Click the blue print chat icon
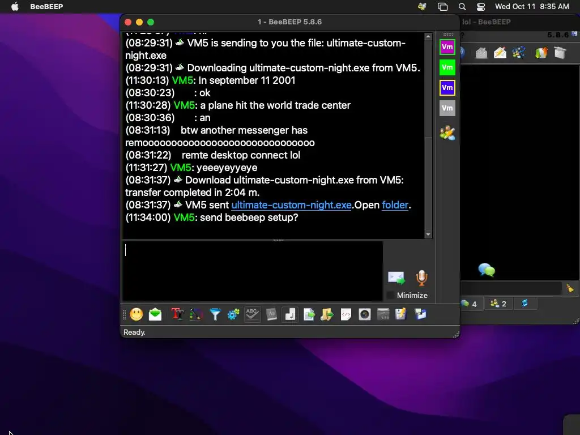 [x=420, y=314]
